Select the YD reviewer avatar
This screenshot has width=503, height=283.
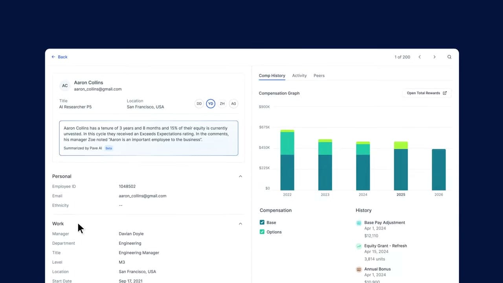tap(211, 104)
